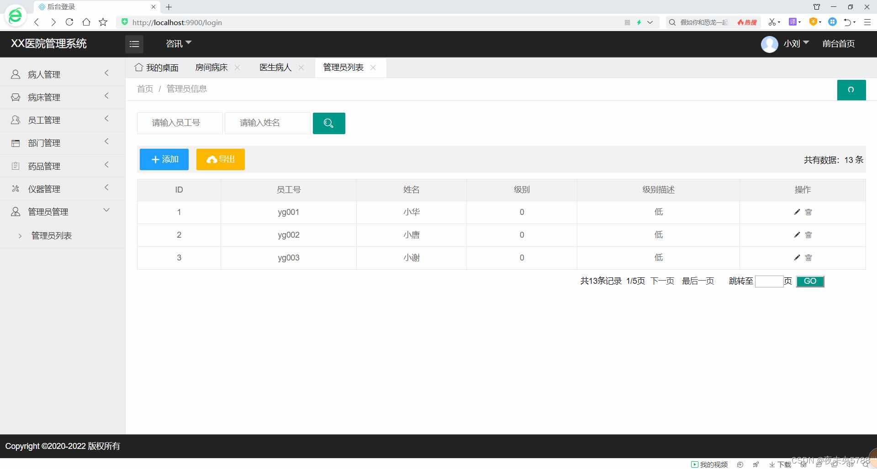The width and height of the screenshot is (877, 469).
Task: Open browser main menu icon
Action: tap(867, 22)
